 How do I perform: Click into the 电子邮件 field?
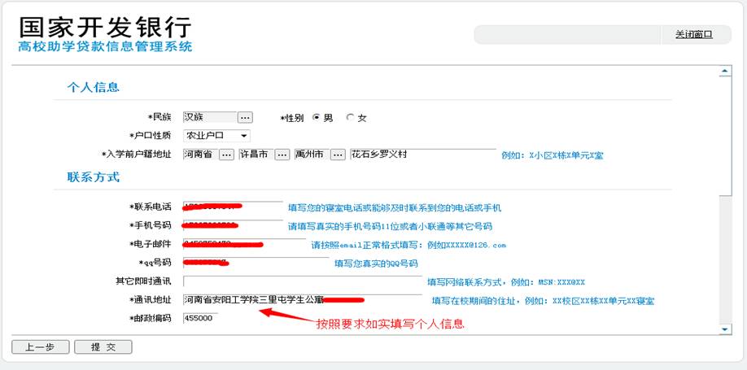[x=244, y=244]
